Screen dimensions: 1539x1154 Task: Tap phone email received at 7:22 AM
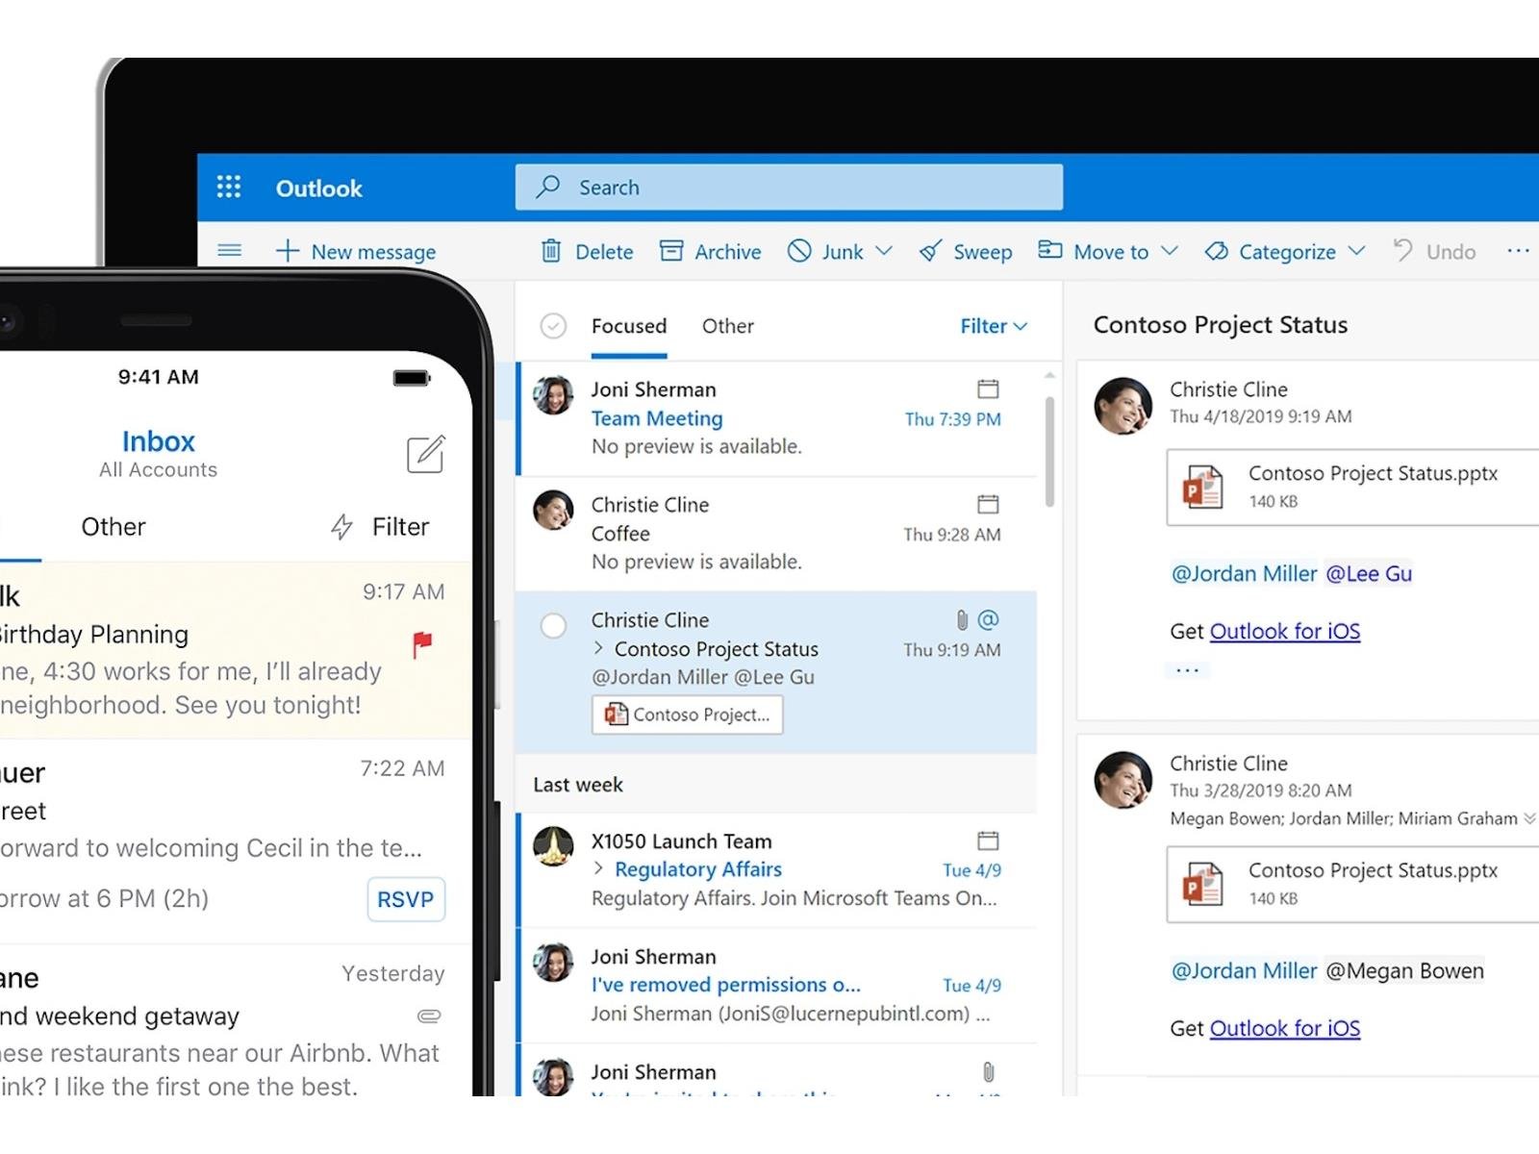coord(236,841)
